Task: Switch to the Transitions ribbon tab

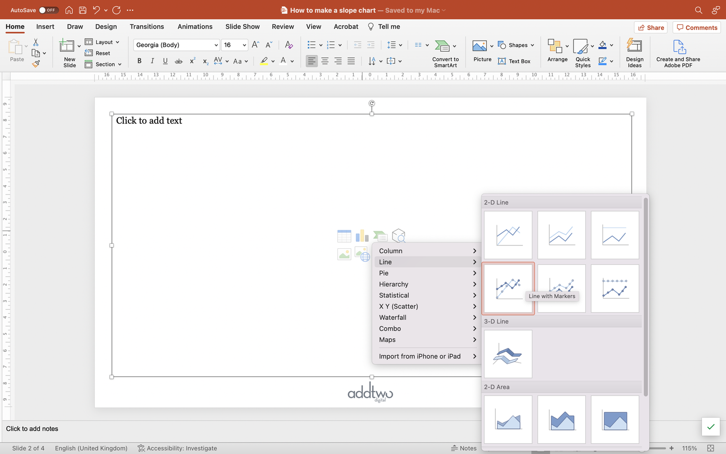Action: pos(147,27)
